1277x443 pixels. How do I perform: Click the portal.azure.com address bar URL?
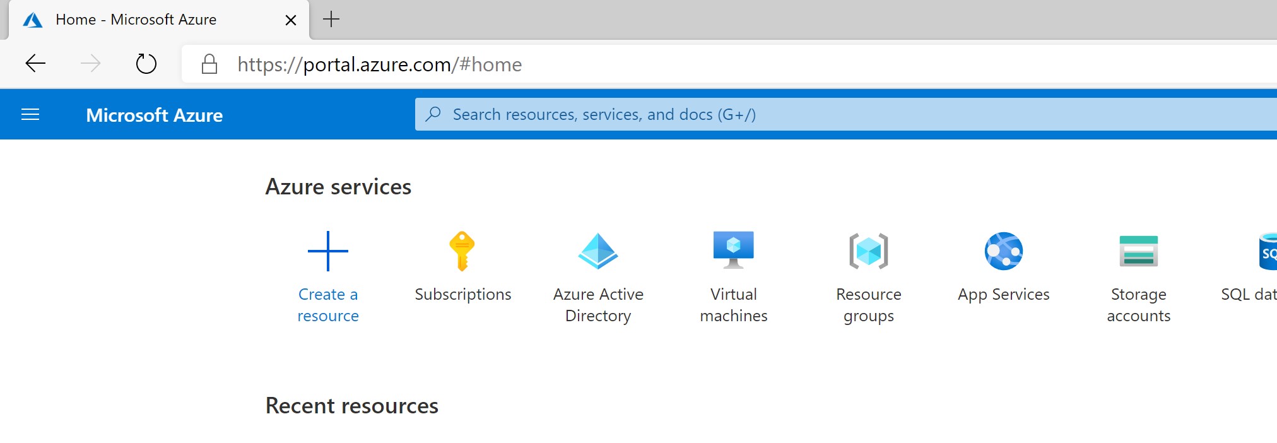point(380,64)
